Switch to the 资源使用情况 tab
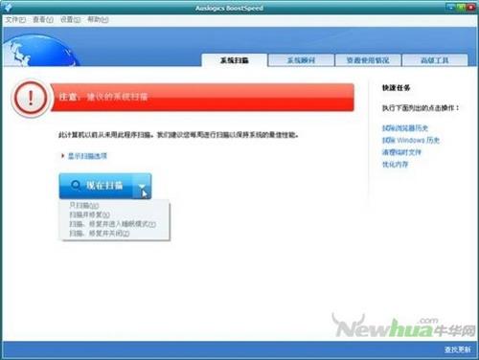 (368, 60)
